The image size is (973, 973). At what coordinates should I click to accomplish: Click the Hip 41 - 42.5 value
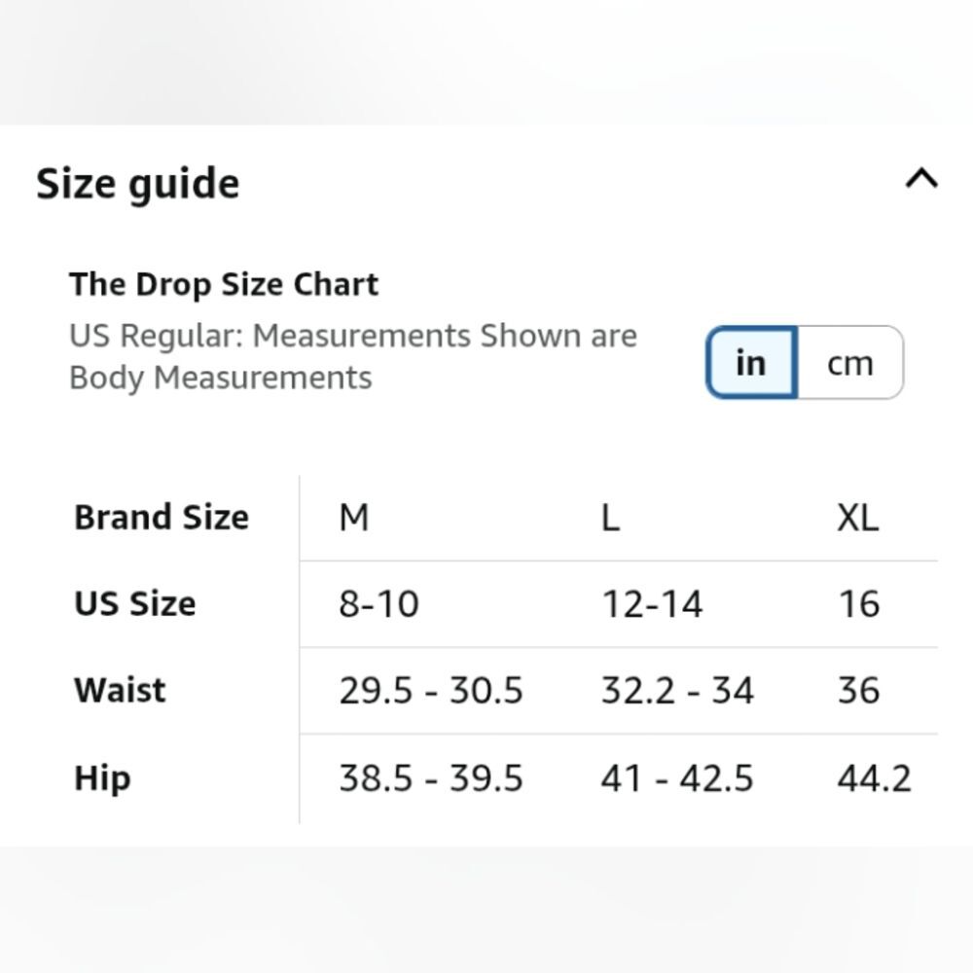click(677, 778)
